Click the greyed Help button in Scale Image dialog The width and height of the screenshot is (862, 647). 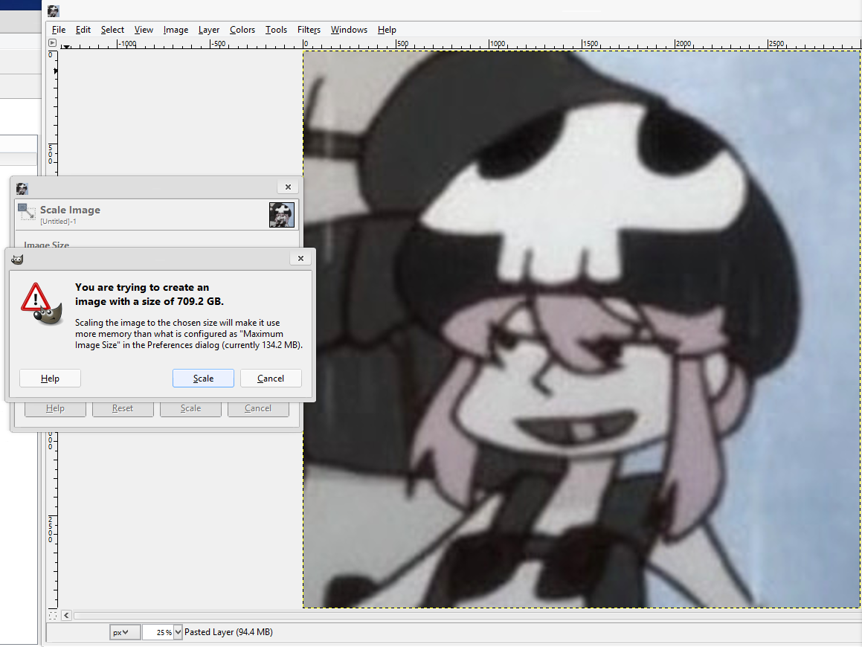click(x=55, y=408)
